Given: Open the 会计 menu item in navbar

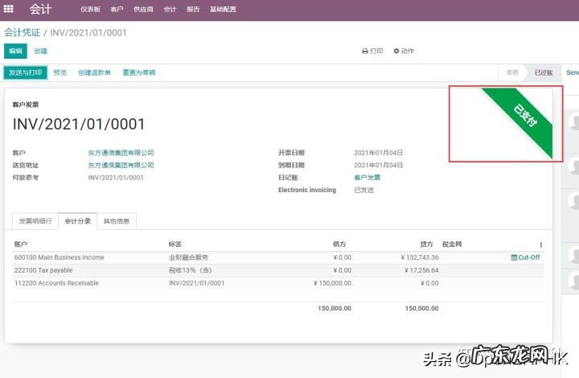Looking at the screenshot, I should (x=170, y=9).
